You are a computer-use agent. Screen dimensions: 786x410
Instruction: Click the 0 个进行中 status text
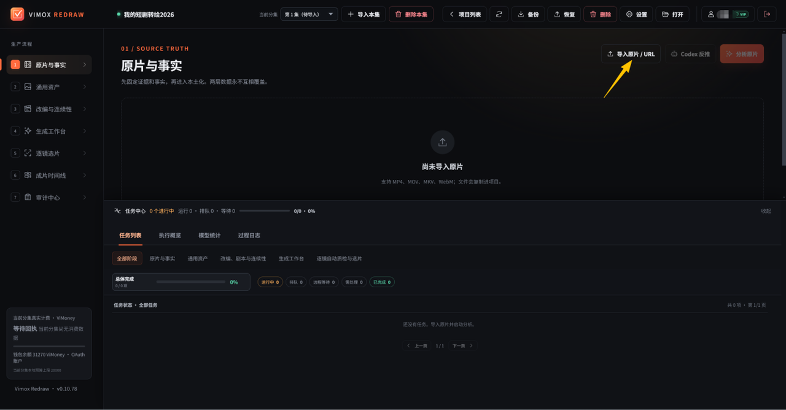pos(161,211)
